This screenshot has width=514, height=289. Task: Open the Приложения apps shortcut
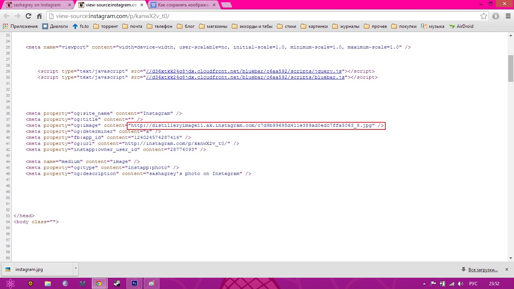point(20,26)
